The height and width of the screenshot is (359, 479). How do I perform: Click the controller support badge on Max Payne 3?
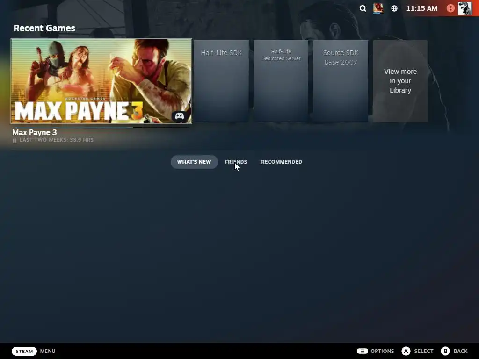[x=179, y=116]
